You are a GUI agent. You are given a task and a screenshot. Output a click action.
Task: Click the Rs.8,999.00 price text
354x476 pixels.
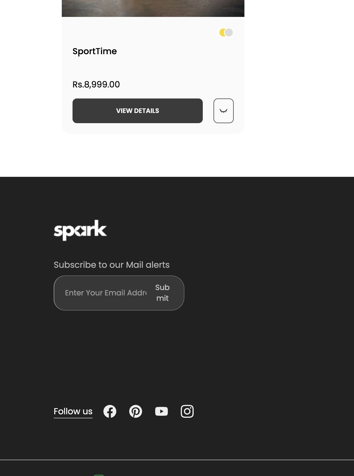click(96, 85)
